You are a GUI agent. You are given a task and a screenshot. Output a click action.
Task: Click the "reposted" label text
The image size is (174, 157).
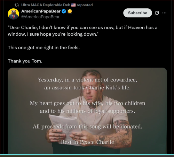pyautogui.click(x=85, y=5)
